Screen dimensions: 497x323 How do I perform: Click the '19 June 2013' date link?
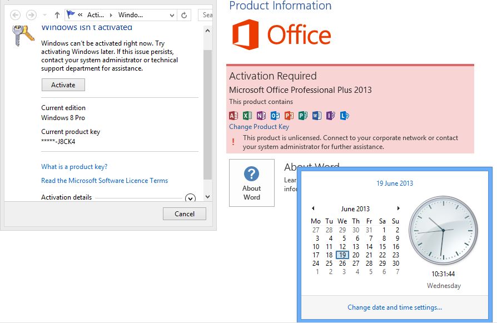click(395, 183)
